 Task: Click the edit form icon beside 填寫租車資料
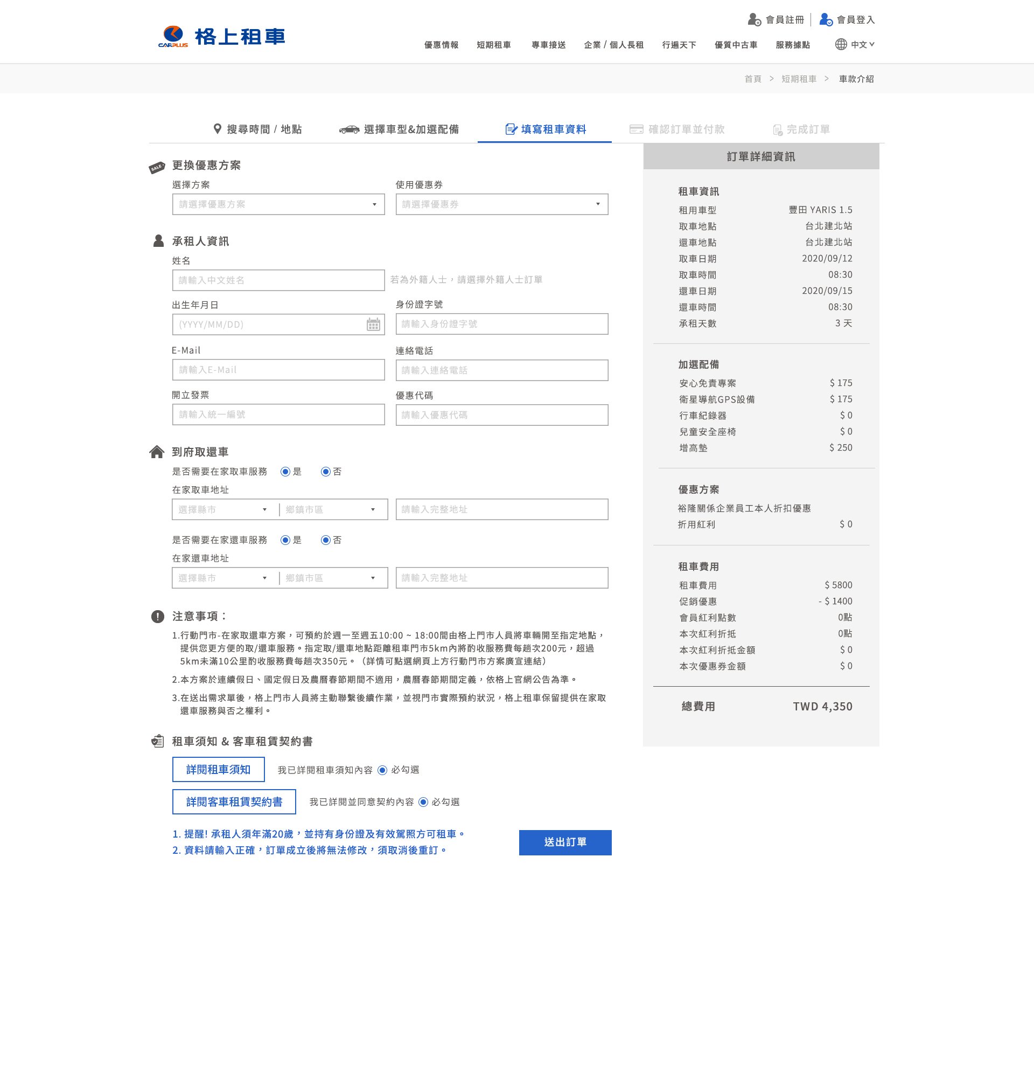pos(511,129)
